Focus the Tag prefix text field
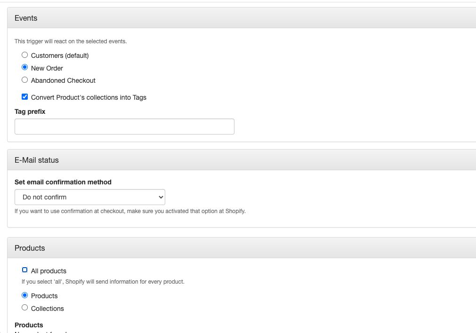This screenshot has width=476, height=333. click(x=124, y=127)
